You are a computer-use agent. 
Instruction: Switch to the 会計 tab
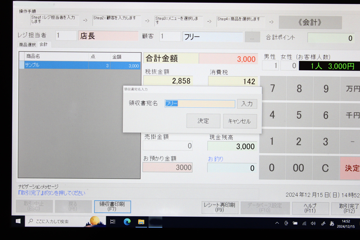(44, 45)
